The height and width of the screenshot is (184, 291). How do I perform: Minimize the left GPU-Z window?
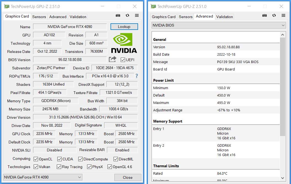[x=103, y=7]
